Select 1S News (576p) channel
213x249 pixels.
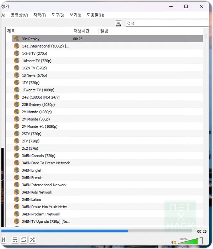108,75
